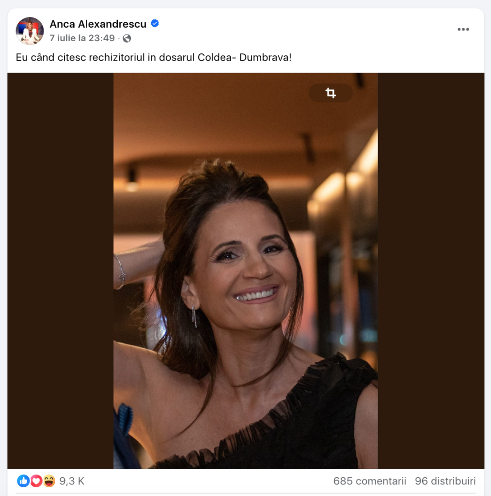Screen dimensions: 491x496
Task: Open the post timestamp 7 iulie la 23:49
Action: click(x=82, y=38)
